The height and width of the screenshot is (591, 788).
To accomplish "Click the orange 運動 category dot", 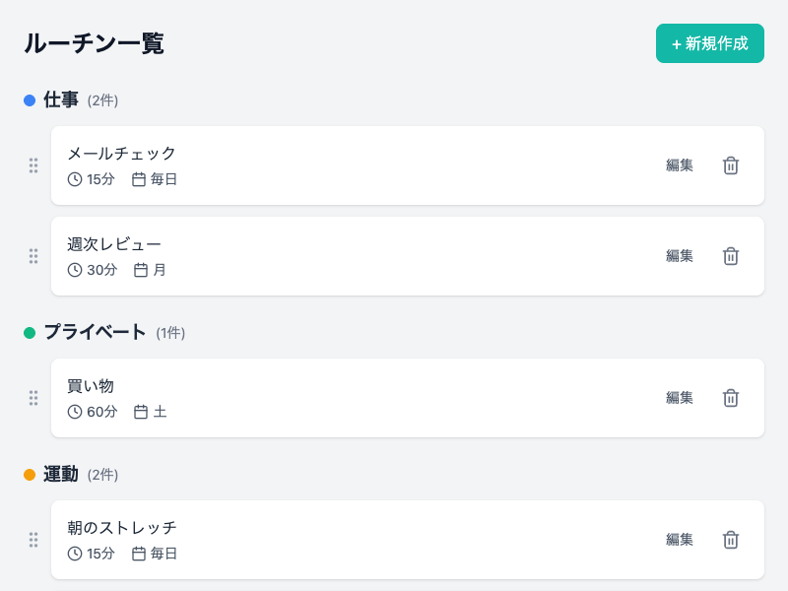I will (30, 475).
